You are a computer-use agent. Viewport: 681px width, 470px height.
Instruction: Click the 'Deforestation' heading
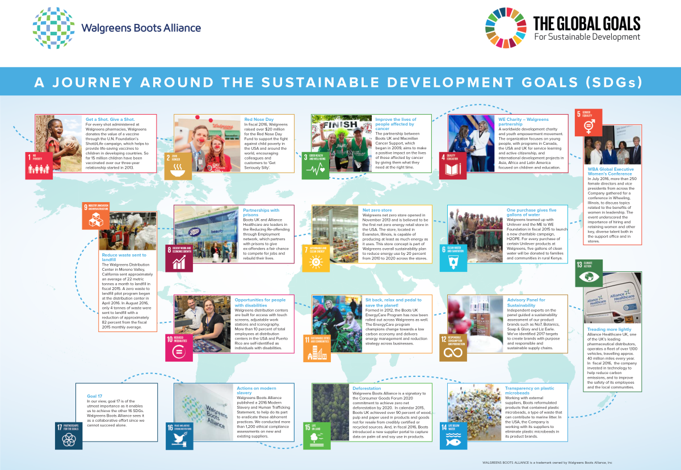pyautogui.click(x=367, y=388)
